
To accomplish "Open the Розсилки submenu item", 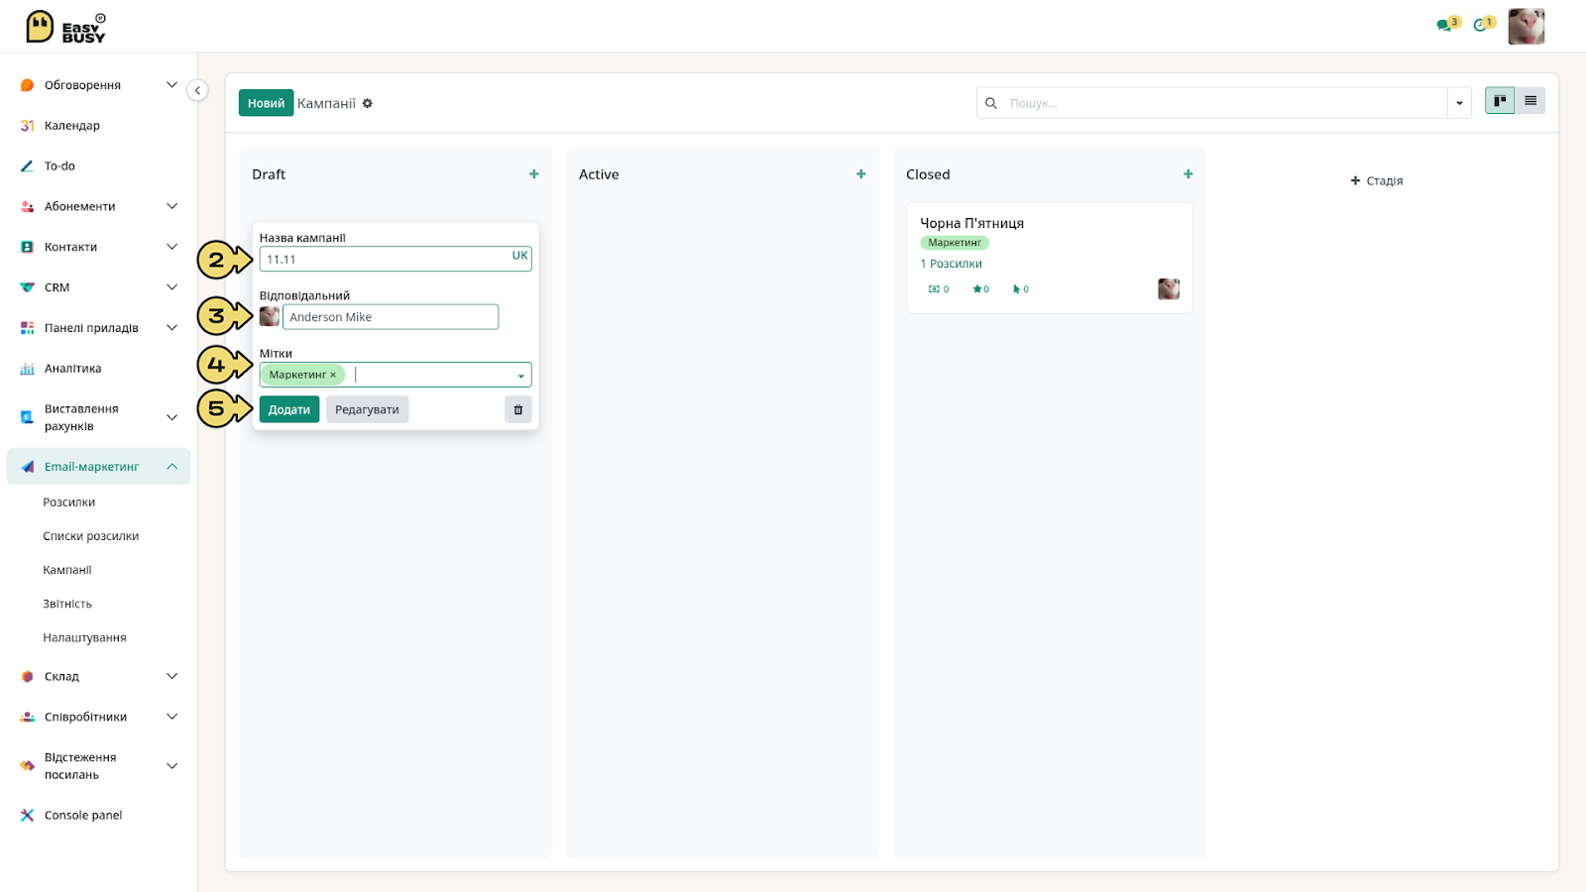I will (68, 502).
